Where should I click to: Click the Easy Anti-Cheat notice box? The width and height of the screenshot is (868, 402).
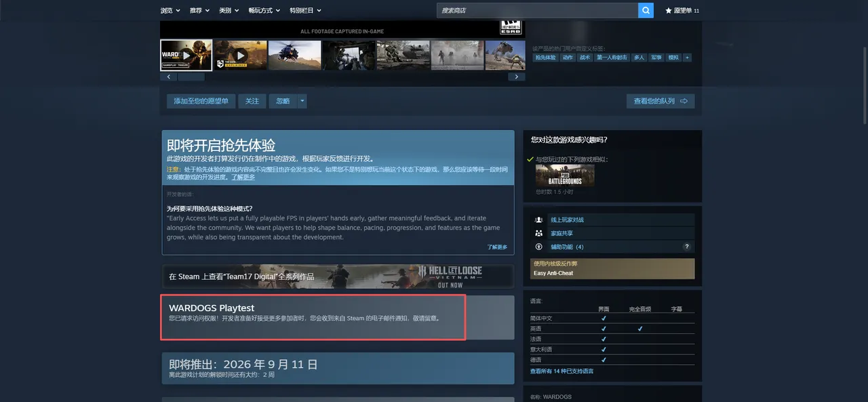pyautogui.click(x=612, y=268)
